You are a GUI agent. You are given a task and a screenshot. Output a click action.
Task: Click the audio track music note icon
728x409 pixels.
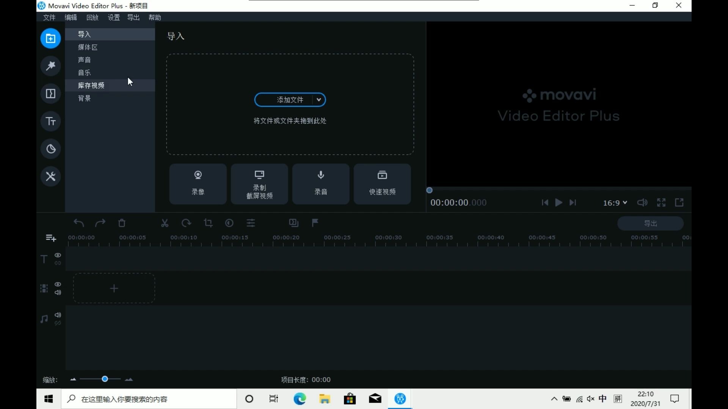[44, 319]
